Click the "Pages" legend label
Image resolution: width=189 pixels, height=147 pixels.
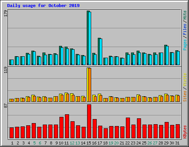(x=185, y=45)
